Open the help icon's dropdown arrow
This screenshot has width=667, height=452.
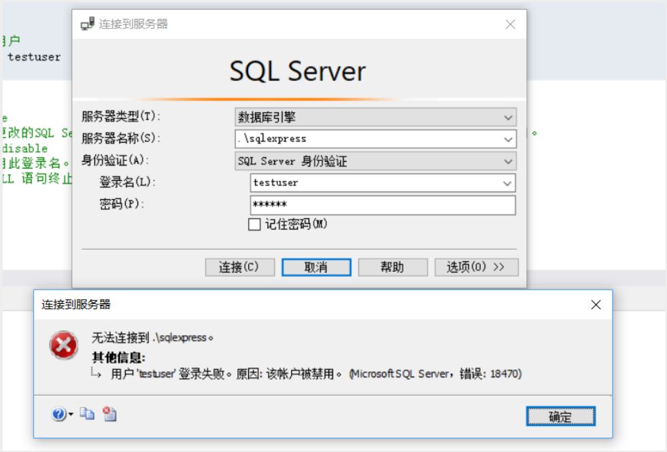pos(71,414)
